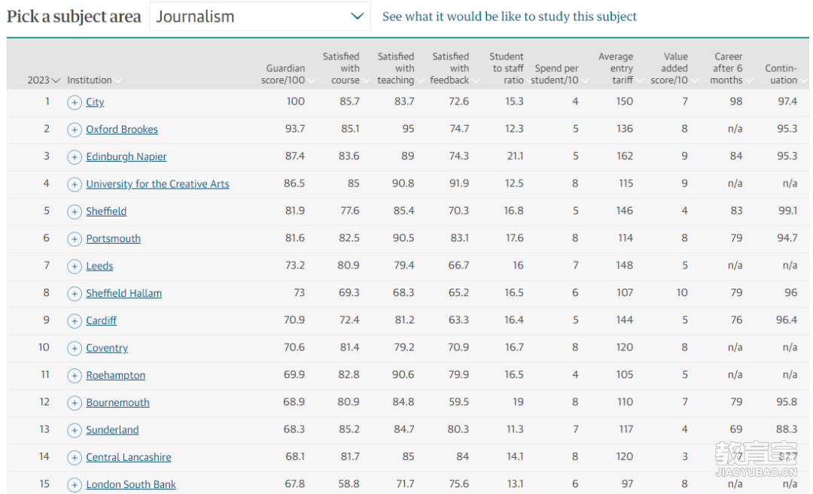The width and height of the screenshot is (813, 494).
Task: Follow 'See what it would be like to study this subject'
Action: (x=509, y=17)
